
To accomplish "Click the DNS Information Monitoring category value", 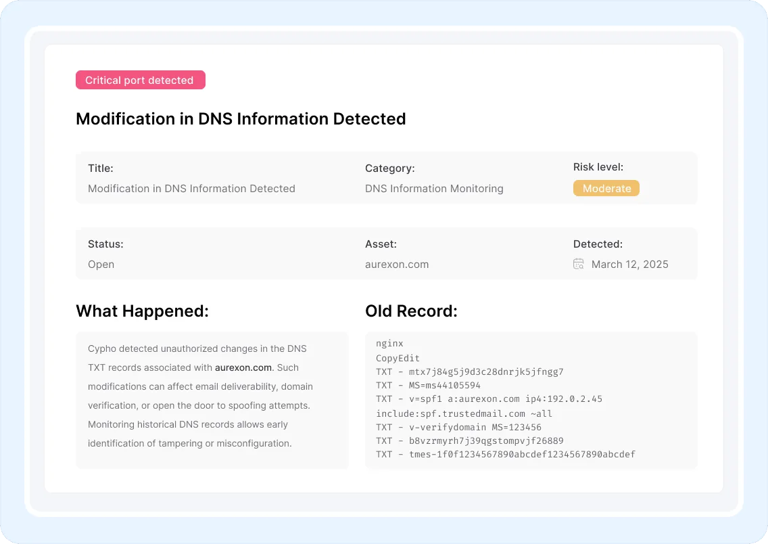I will pos(434,188).
